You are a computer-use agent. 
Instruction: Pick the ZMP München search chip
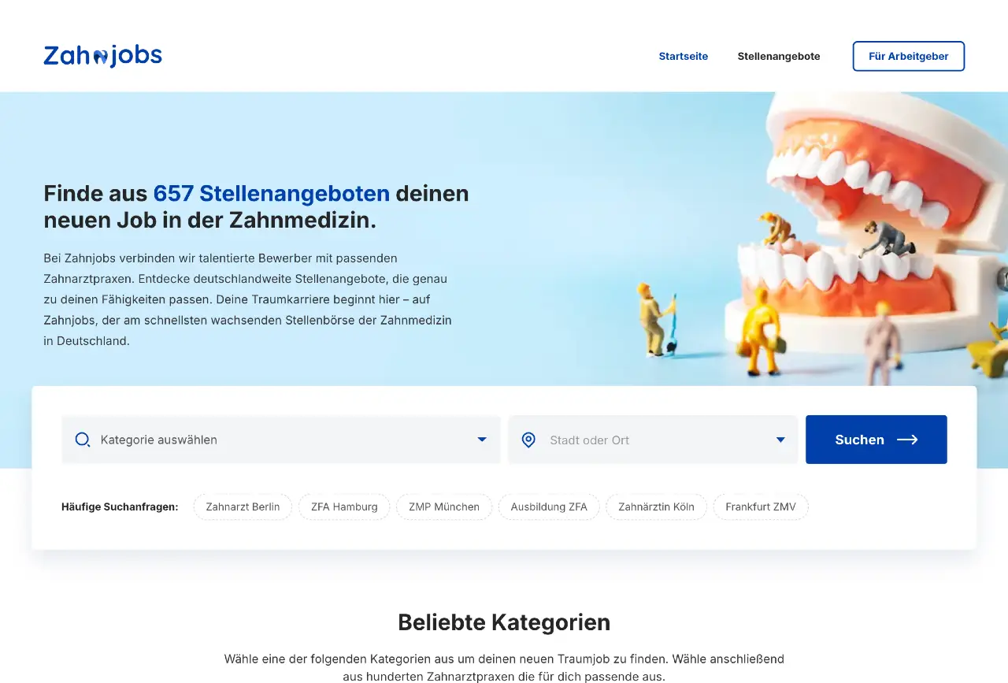coord(444,507)
